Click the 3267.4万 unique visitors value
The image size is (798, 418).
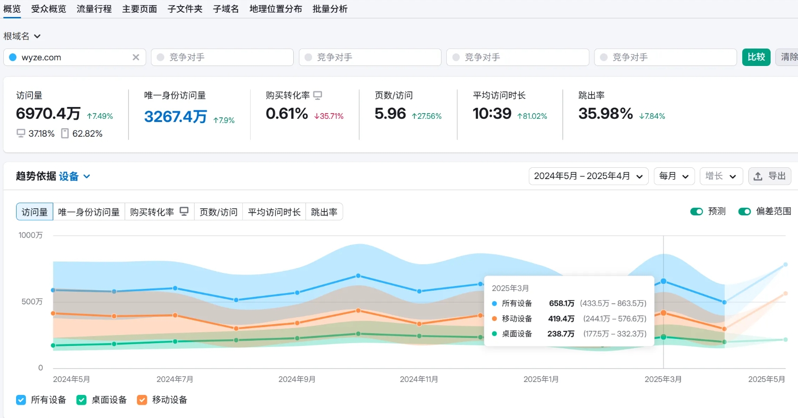[175, 116]
